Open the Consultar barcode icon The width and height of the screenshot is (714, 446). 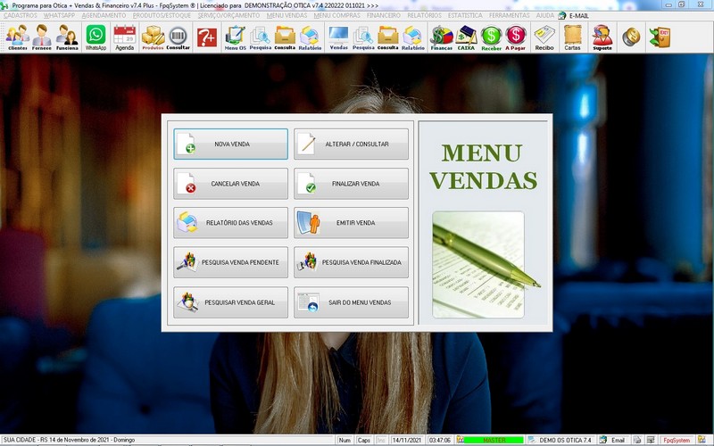point(178,37)
